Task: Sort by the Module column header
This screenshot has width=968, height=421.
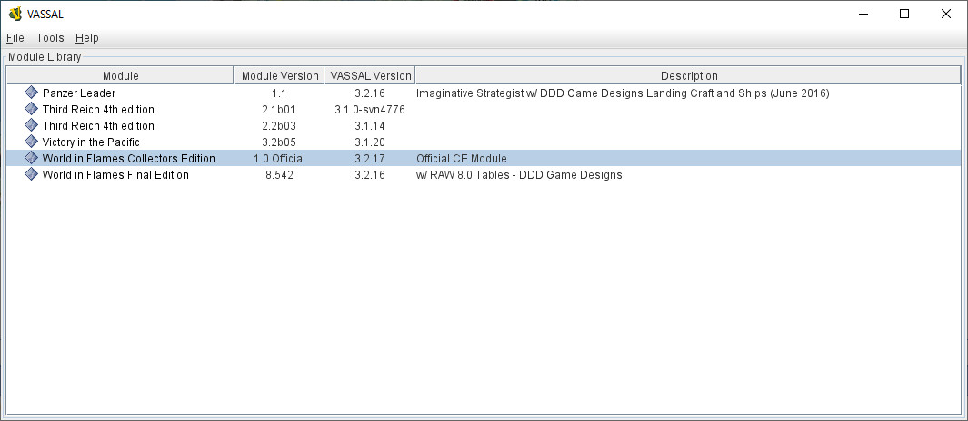Action: (120, 76)
